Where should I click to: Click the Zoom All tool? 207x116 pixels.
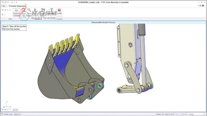23,12
